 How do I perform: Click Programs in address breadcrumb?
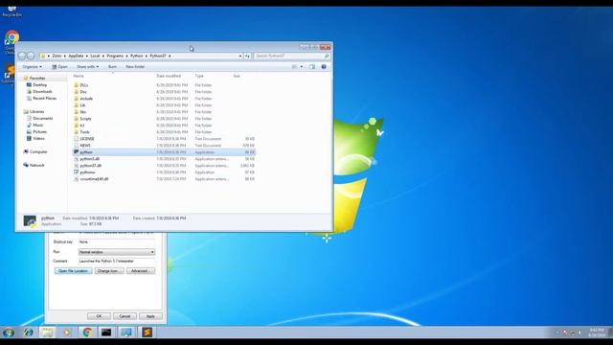(x=115, y=56)
